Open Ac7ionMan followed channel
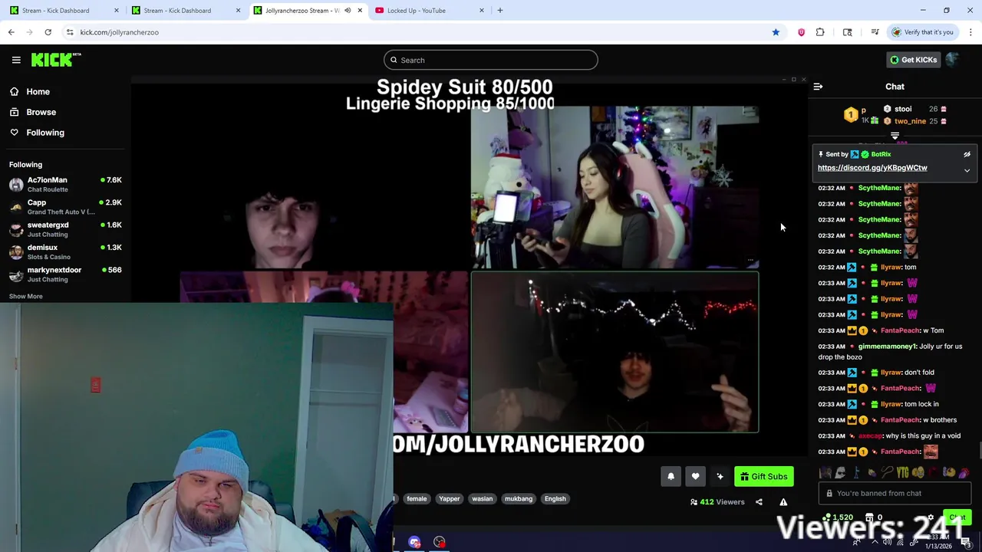This screenshot has width=982, height=552. click(65, 184)
